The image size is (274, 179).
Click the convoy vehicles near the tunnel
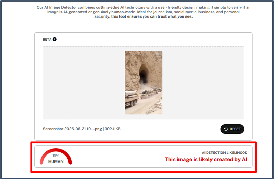click(151, 93)
